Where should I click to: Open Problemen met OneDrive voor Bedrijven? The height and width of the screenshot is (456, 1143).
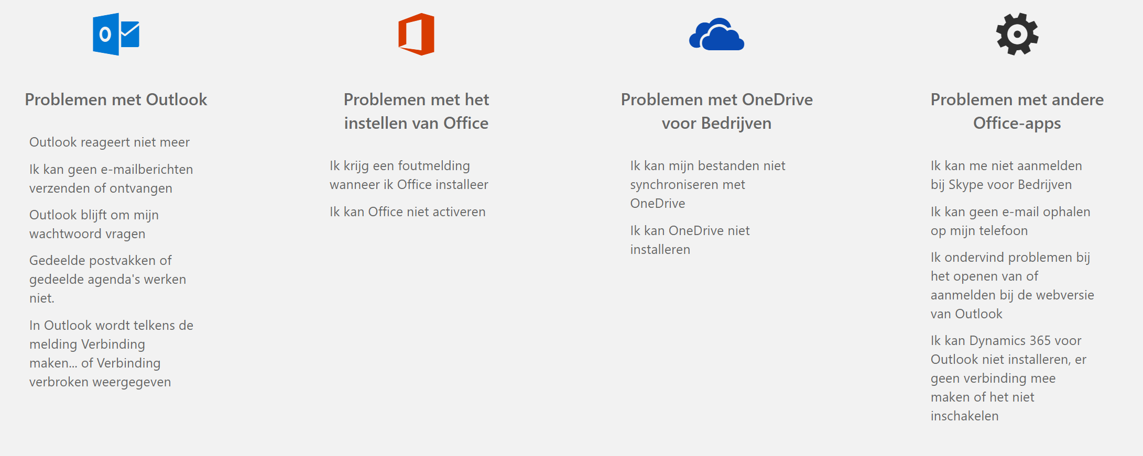coord(716,111)
